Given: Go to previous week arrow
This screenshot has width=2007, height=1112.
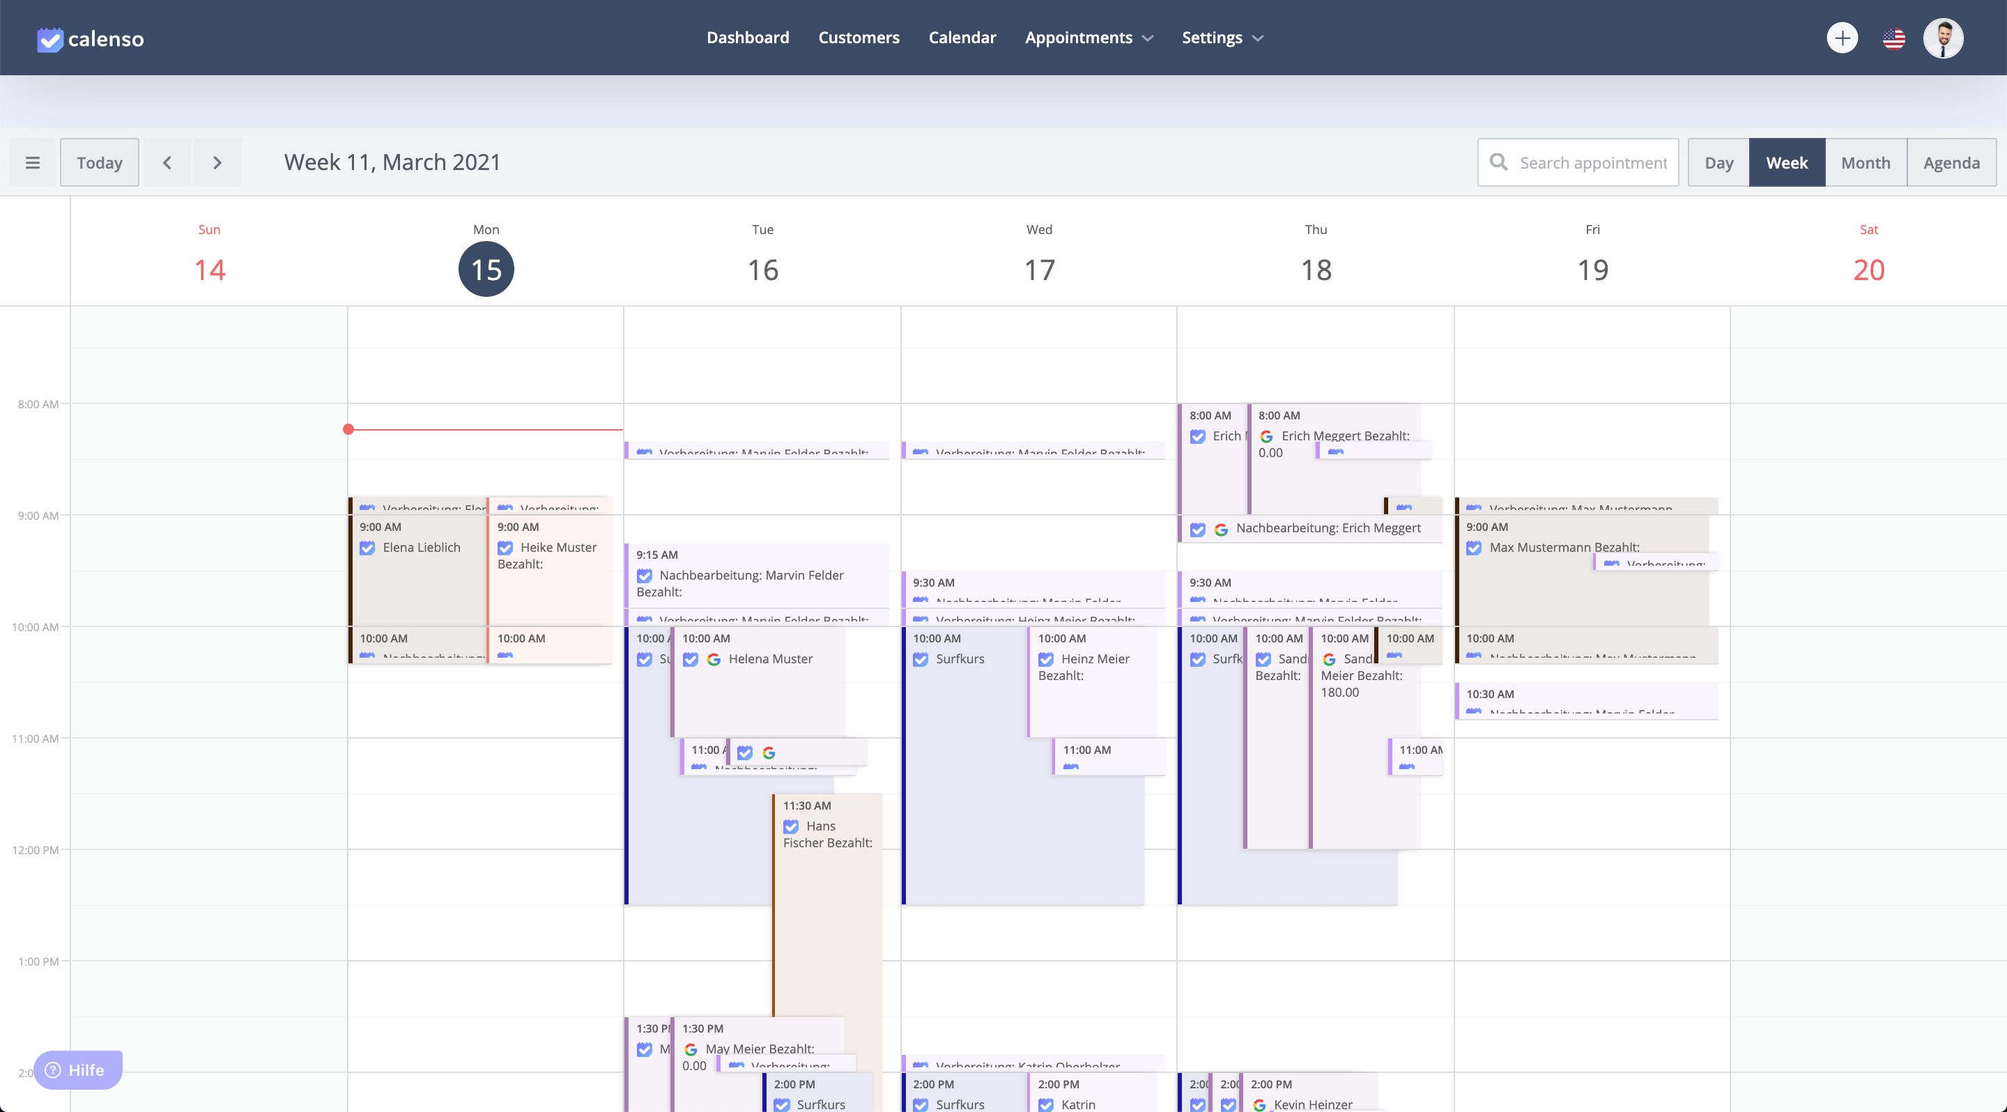Looking at the screenshot, I should (167, 162).
